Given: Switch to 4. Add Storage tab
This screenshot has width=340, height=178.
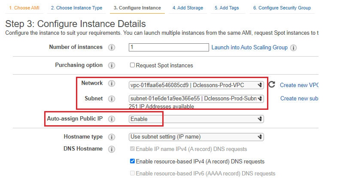Looking at the screenshot, I should coord(188,8).
